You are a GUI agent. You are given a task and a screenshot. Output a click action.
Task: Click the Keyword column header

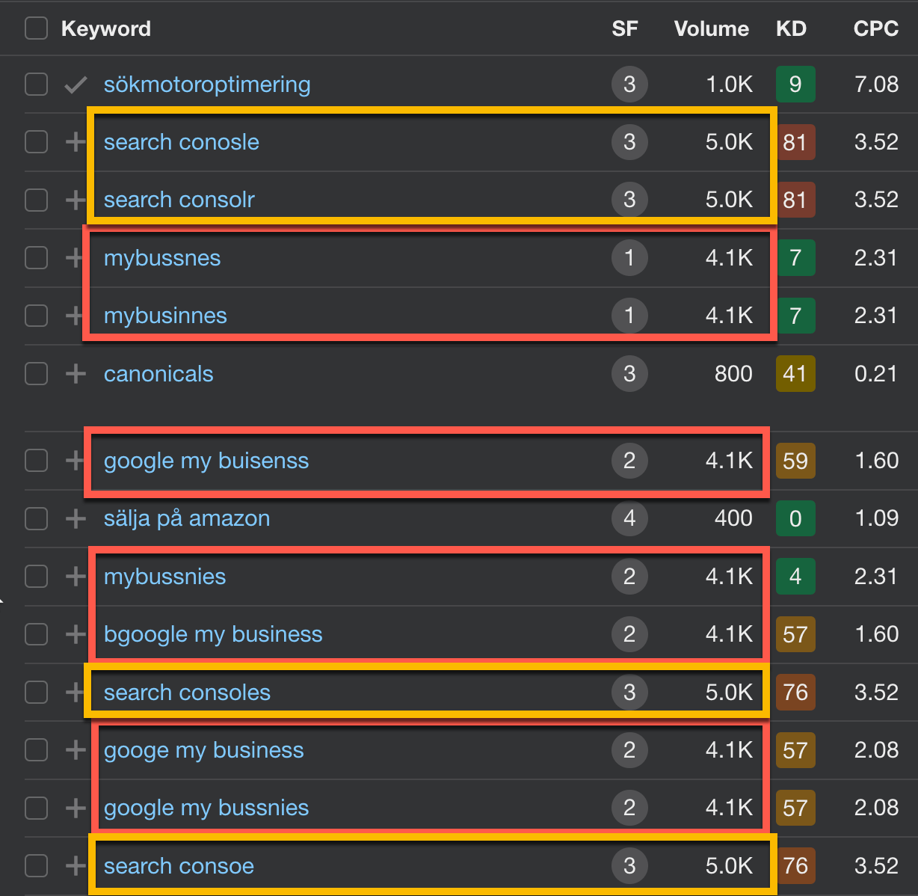106,28
